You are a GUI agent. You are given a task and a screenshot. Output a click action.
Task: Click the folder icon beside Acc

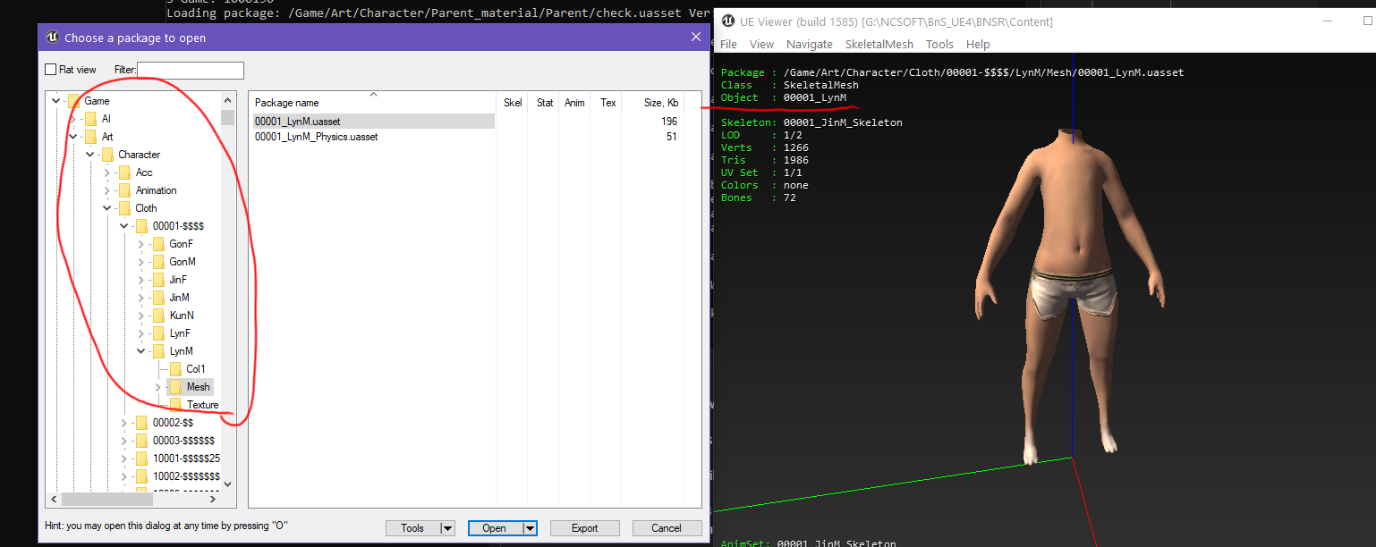[124, 173]
